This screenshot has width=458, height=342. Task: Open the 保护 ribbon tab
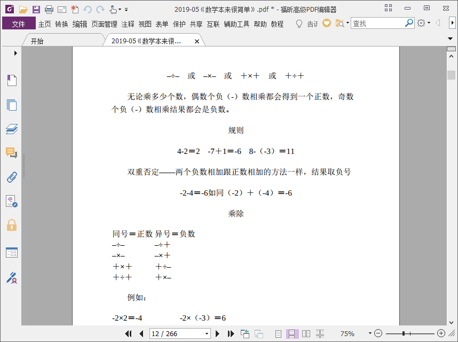tap(179, 24)
